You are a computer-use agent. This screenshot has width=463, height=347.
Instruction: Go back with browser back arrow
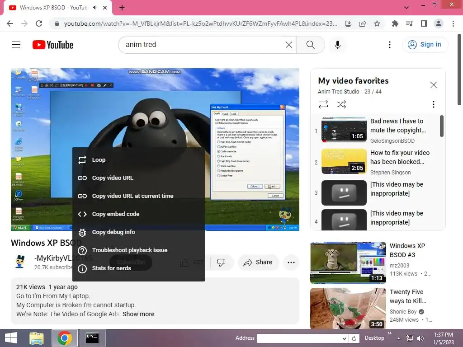coord(10,23)
